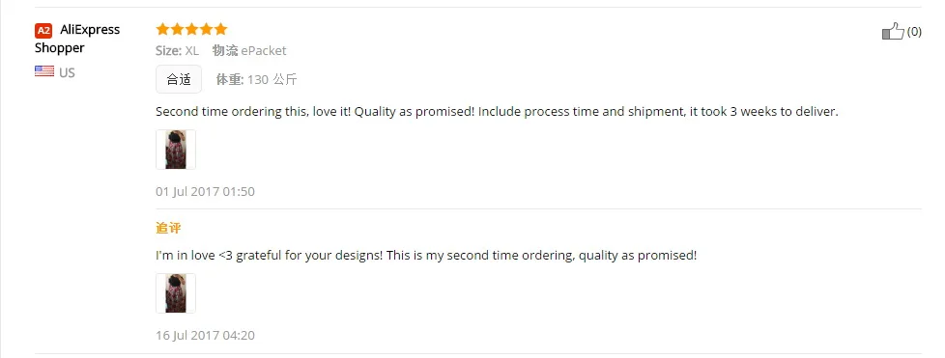Click the third rating star

point(191,29)
